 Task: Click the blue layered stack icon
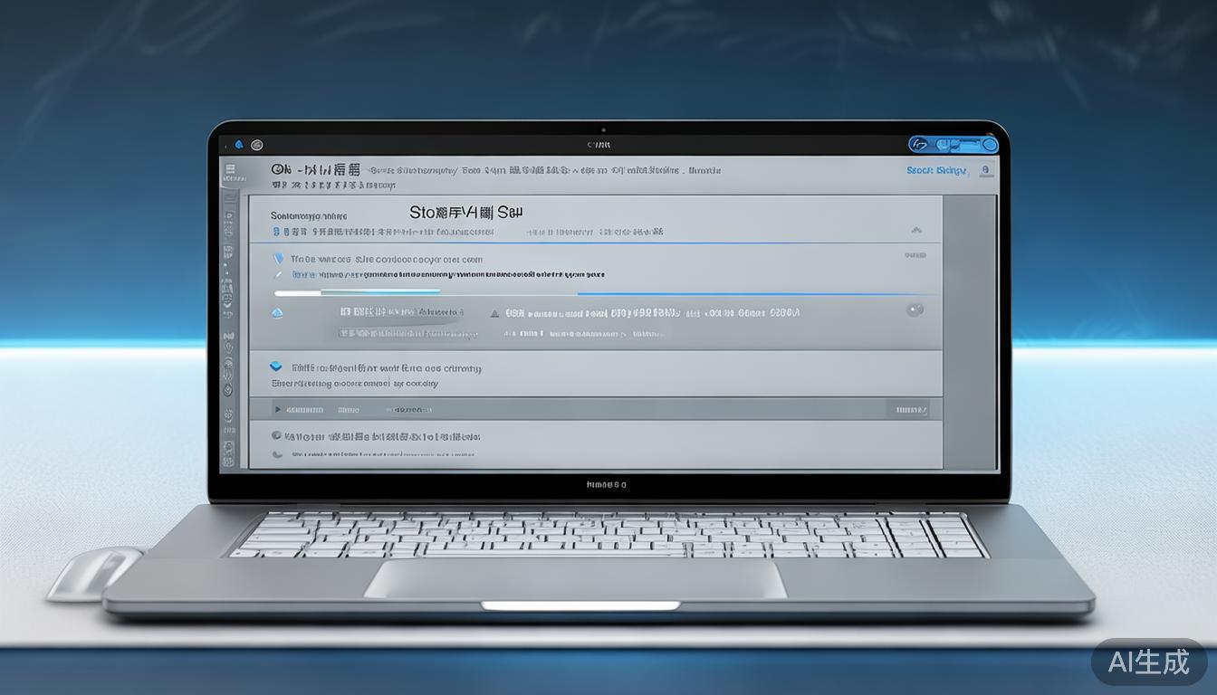277,367
